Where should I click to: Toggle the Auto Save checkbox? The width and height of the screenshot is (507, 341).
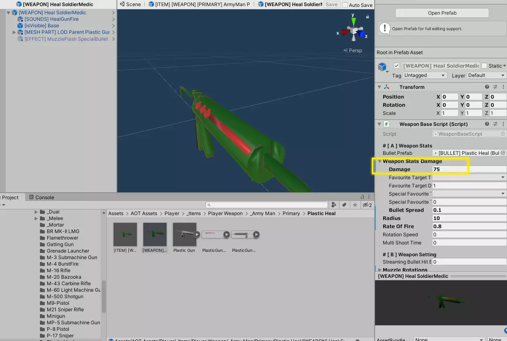(345, 5)
